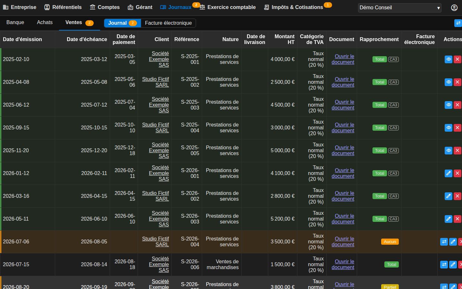The width and height of the screenshot is (462, 289).
Task: View invoice S-2025-005 with the eye icon
Action: pyautogui.click(x=449, y=151)
